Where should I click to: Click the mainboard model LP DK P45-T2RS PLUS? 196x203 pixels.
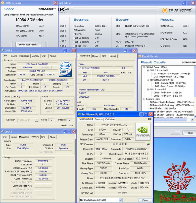(95, 68)
